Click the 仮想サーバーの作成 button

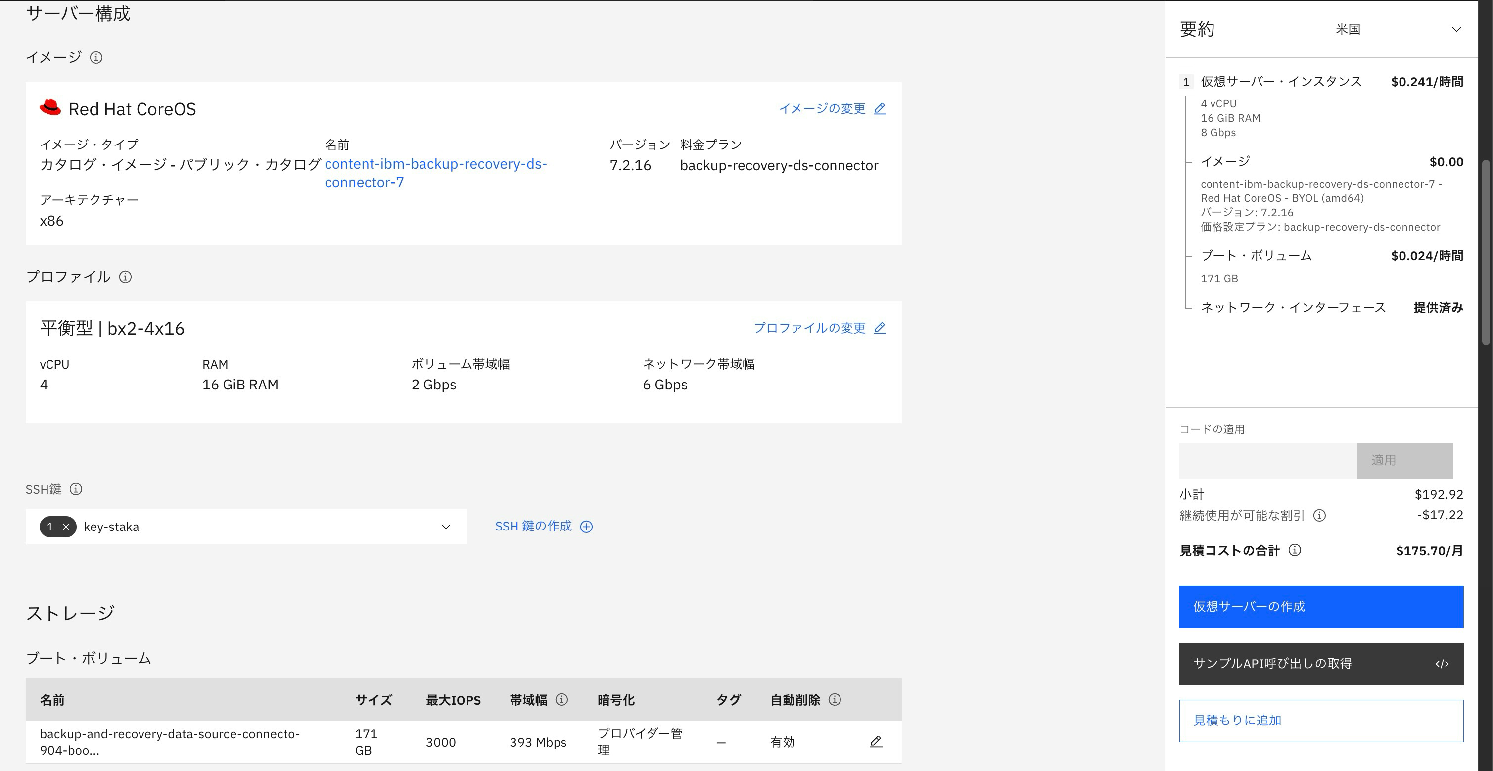point(1321,607)
